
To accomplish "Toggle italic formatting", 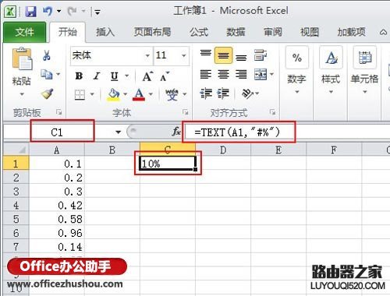I will [97, 76].
